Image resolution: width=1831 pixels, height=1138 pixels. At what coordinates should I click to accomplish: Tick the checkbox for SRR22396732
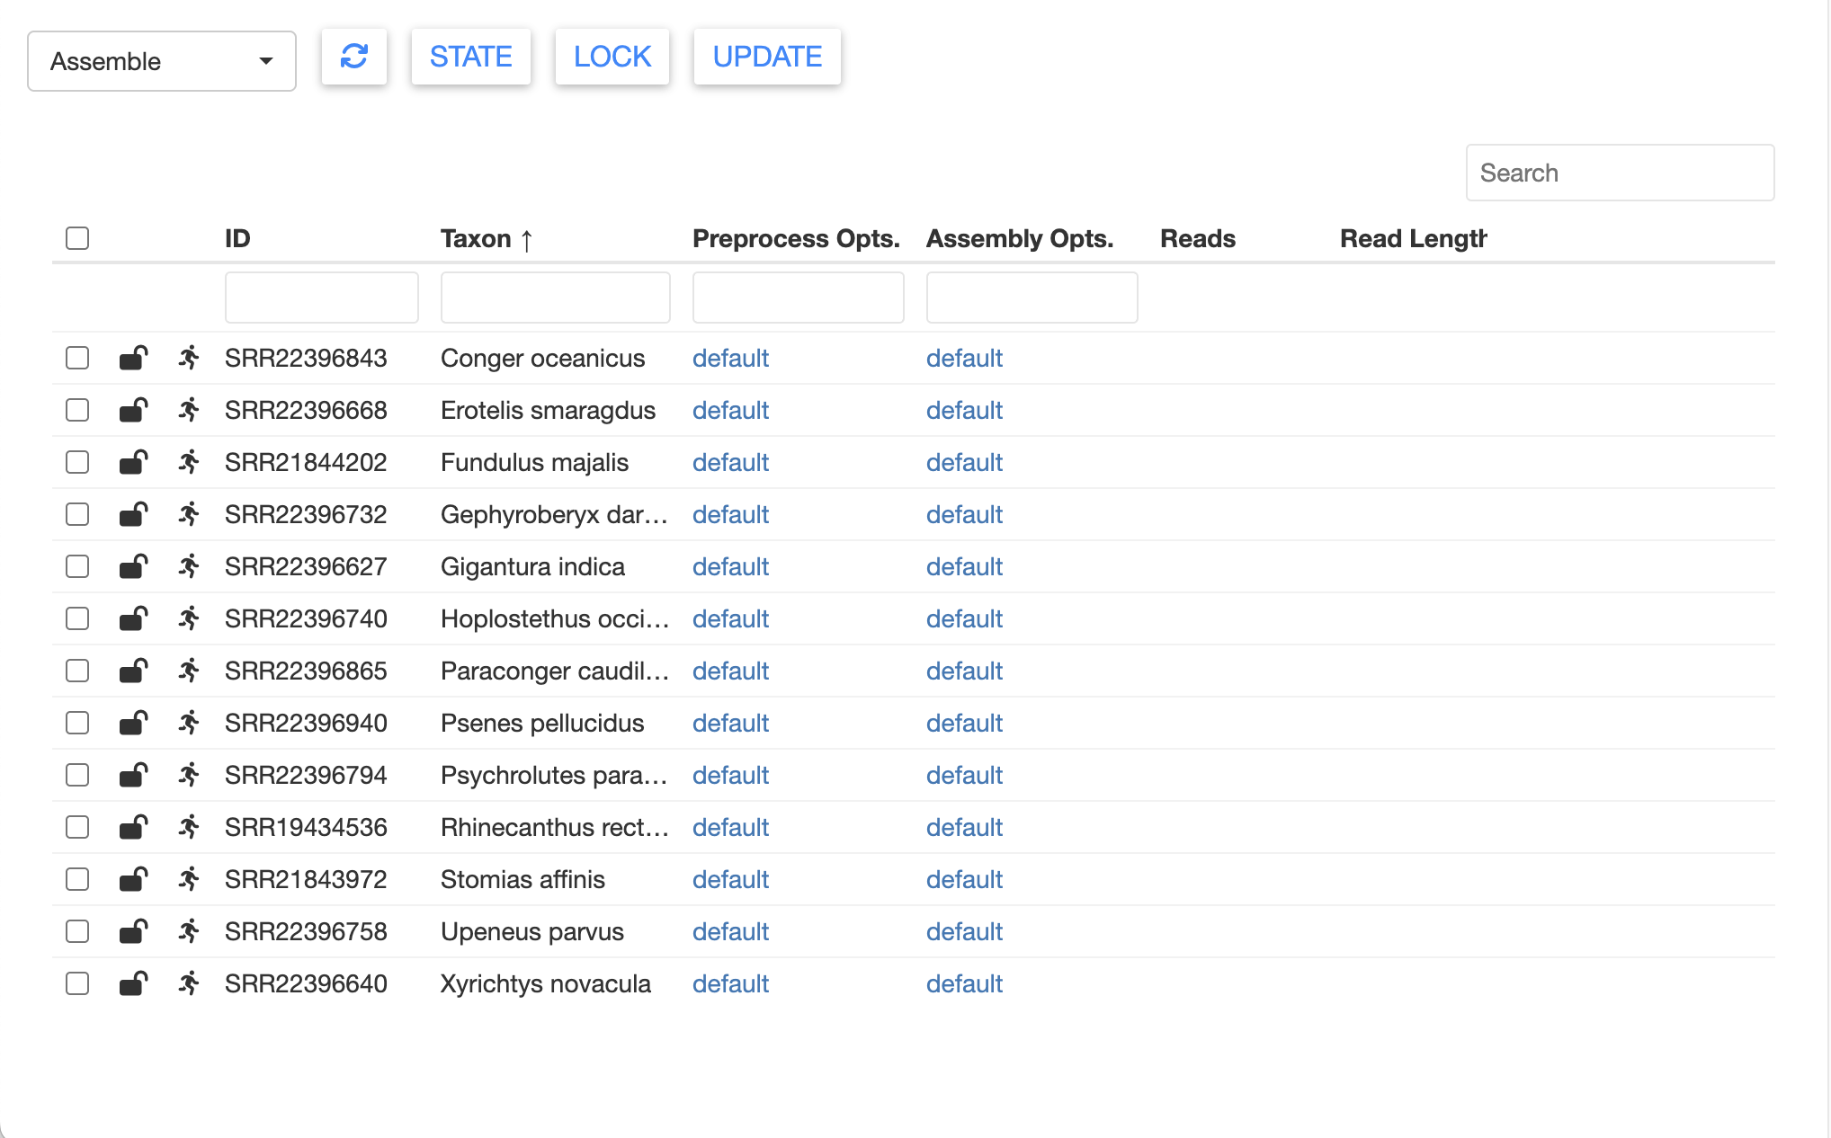pos(77,514)
